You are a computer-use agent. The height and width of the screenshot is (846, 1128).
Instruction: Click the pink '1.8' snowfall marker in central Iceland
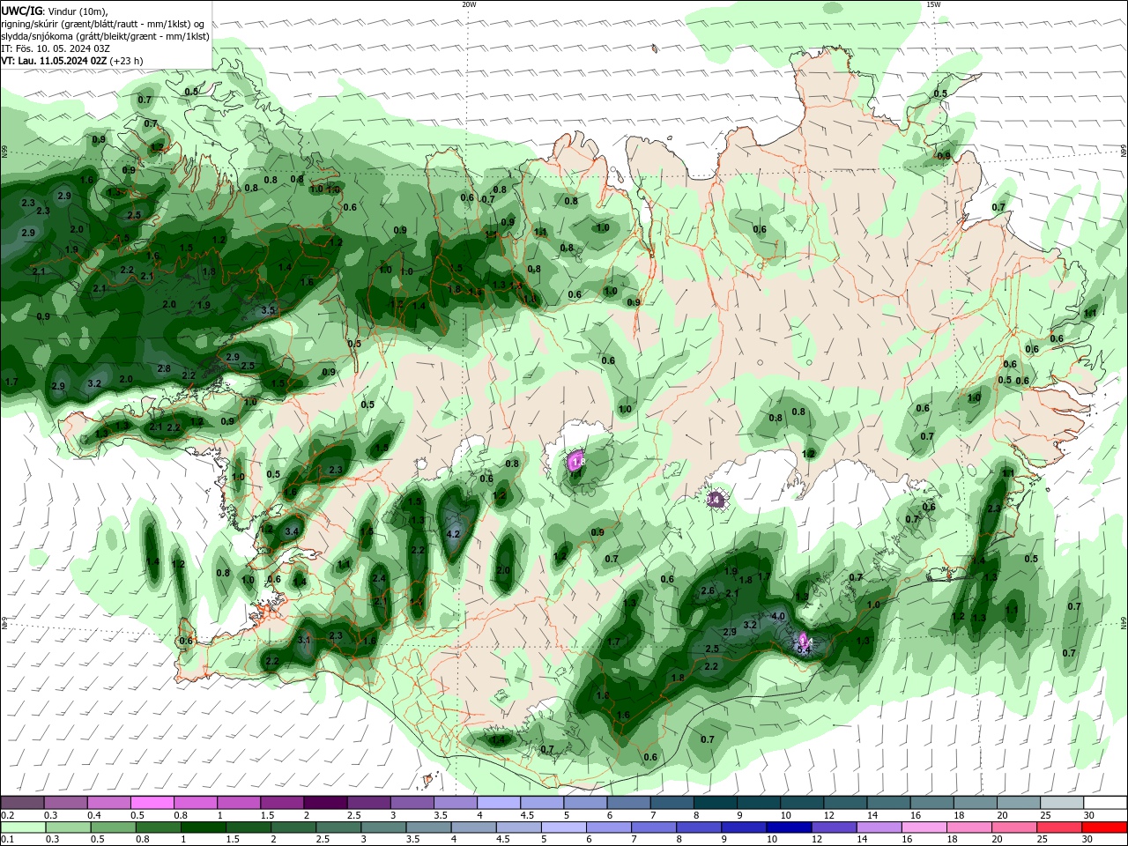578,460
